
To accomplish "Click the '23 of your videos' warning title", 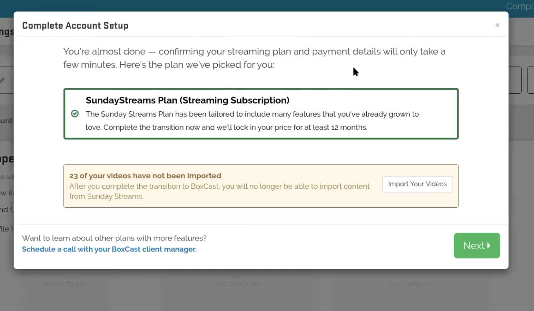I will (145, 176).
